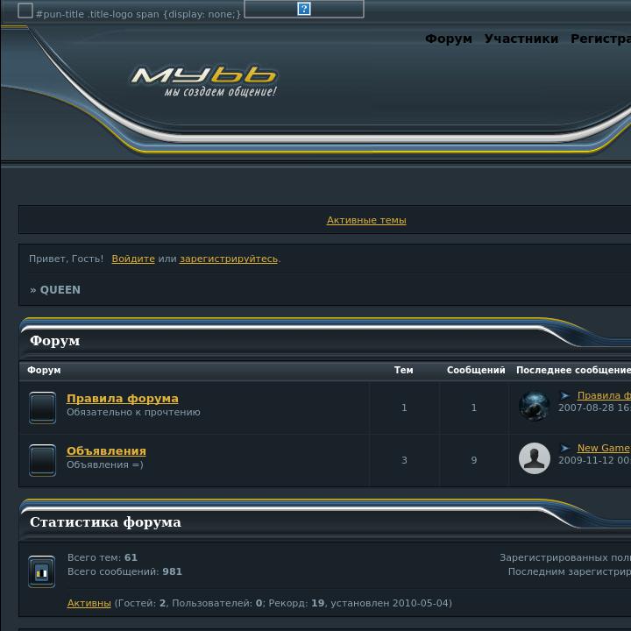Image resolution: width=631 pixels, height=631 pixels.
Task: Click the Обязательно к прочтению description
Action: 133,413
